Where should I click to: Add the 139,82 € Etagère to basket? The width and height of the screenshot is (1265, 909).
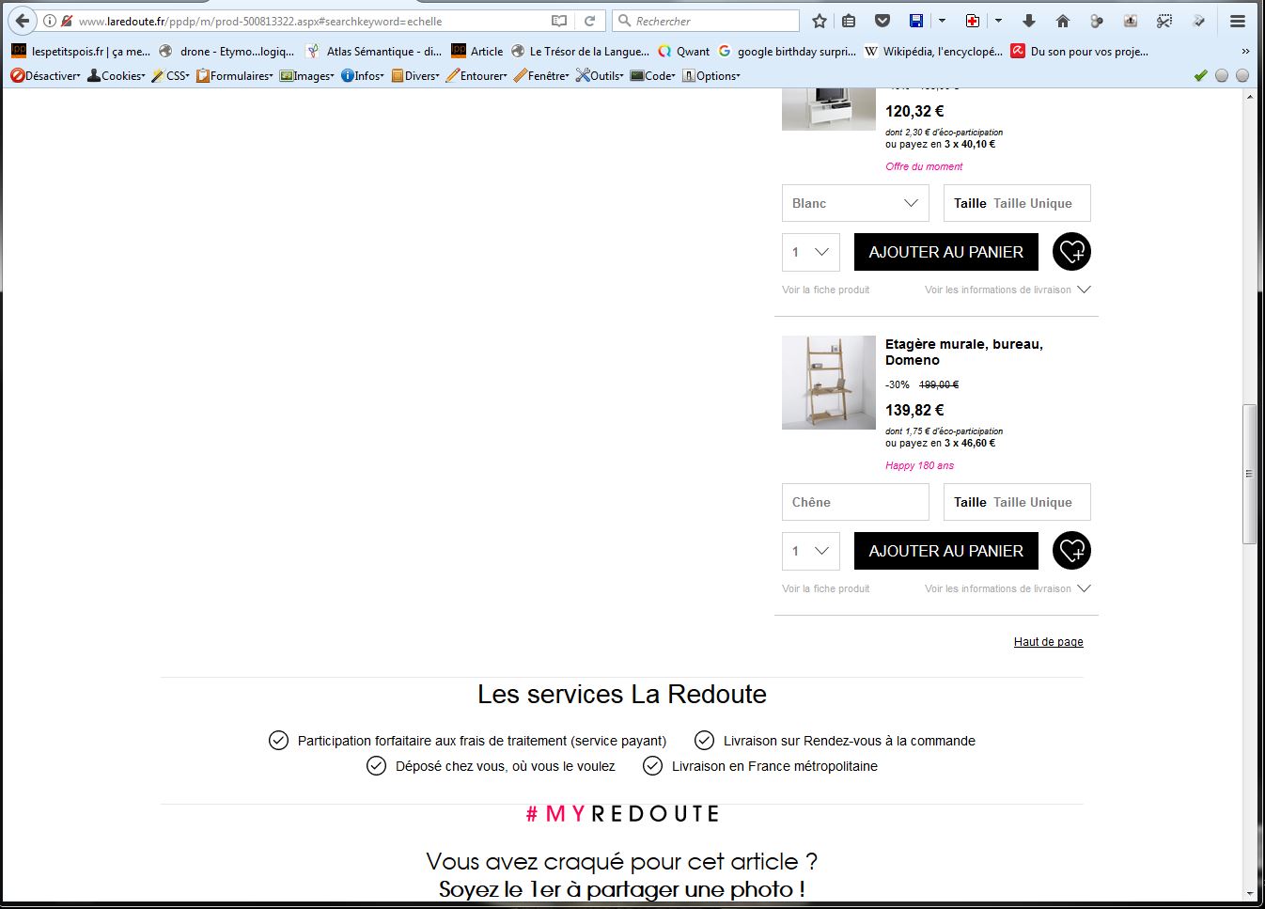[x=945, y=551]
